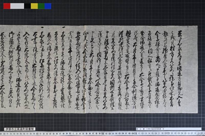Click the blue patch on the color chart

(x=48, y=6)
